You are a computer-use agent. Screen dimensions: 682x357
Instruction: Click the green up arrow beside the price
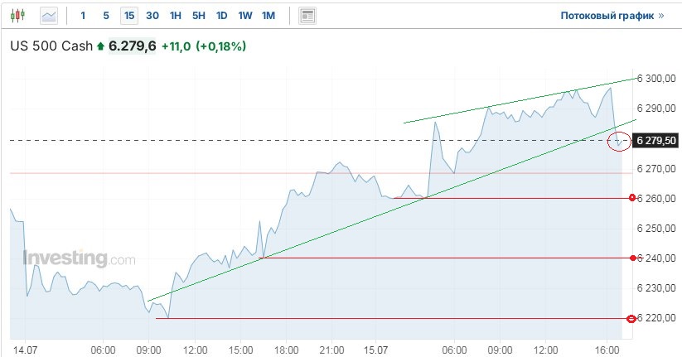pos(101,46)
